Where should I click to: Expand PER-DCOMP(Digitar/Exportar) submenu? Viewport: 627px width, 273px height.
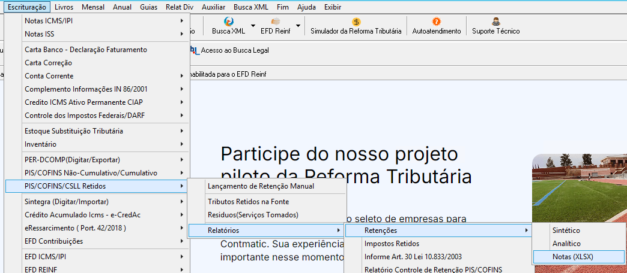pyautogui.click(x=97, y=160)
